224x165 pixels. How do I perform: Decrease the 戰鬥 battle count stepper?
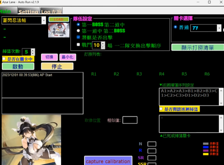point(103,47)
